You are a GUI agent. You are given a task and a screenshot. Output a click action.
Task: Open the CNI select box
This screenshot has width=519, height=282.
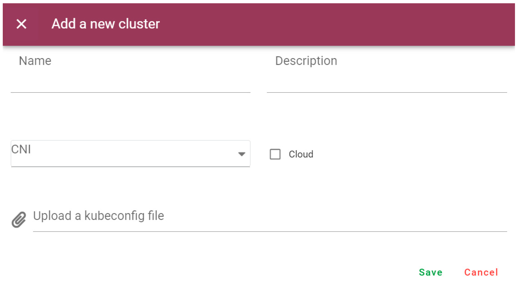pyautogui.click(x=130, y=154)
